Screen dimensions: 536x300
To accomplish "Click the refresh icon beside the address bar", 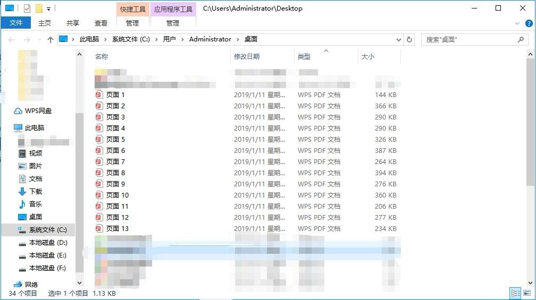I will pos(409,39).
